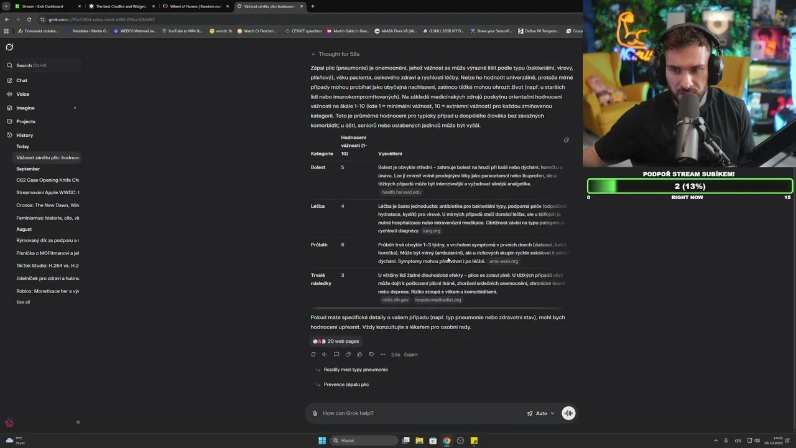The image size is (796, 448).
Task: Attach a file with the paperclip icon
Action: pyautogui.click(x=315, y=413)
